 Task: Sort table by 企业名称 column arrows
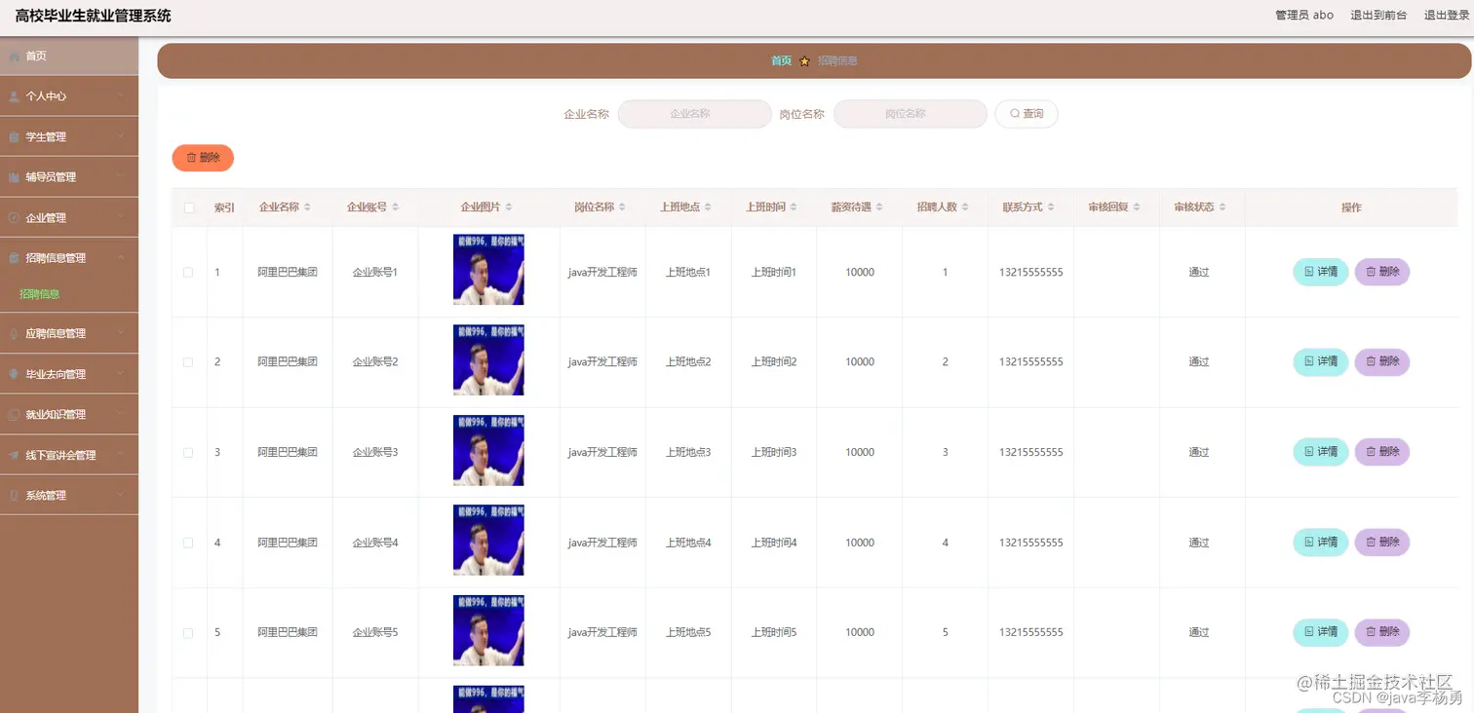[x=307, y=207]
